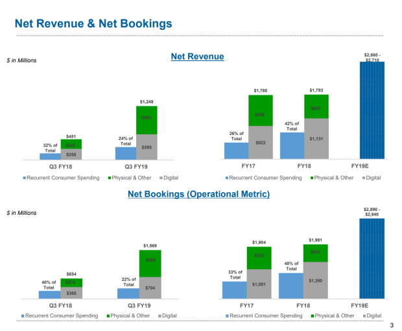Select the '$1,249' total above Q3 FY19
Viewport: 402px width, 331px height.
147,102
